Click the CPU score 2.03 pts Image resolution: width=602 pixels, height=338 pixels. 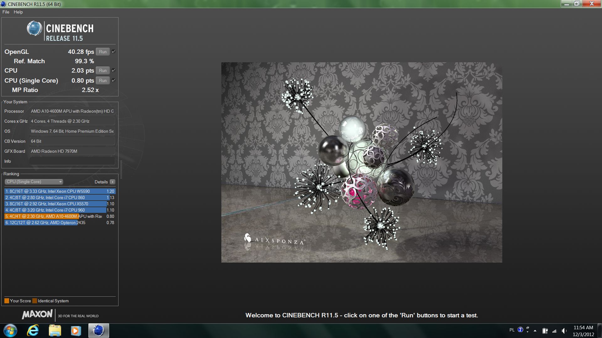point(83,71)
